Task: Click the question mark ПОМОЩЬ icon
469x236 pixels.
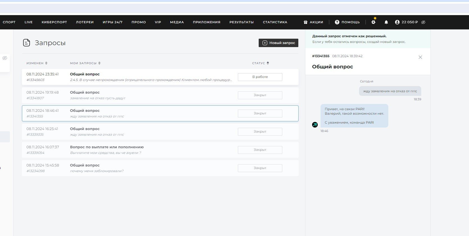Action: click(337, 22)
